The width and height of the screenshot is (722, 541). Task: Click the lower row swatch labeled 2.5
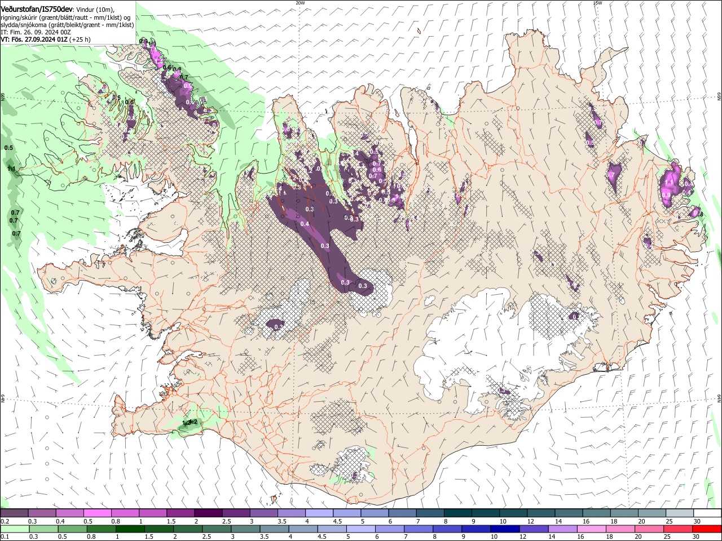(217, 529)
